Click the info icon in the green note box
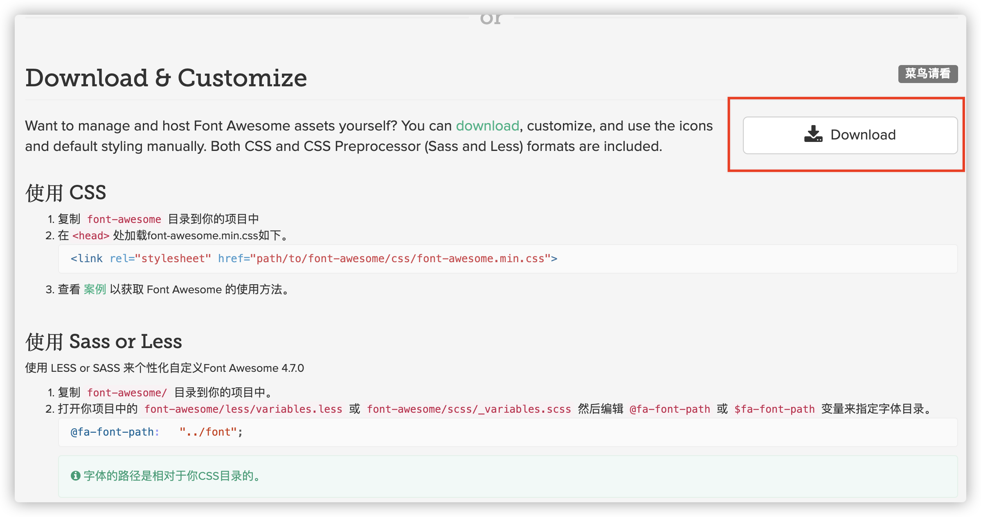The width and height of the screenshot is (981, 517). point(76,476)
